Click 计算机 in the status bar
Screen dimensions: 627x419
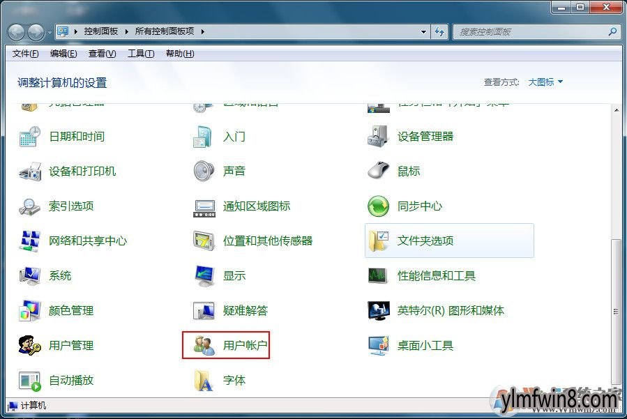point(33,406)
